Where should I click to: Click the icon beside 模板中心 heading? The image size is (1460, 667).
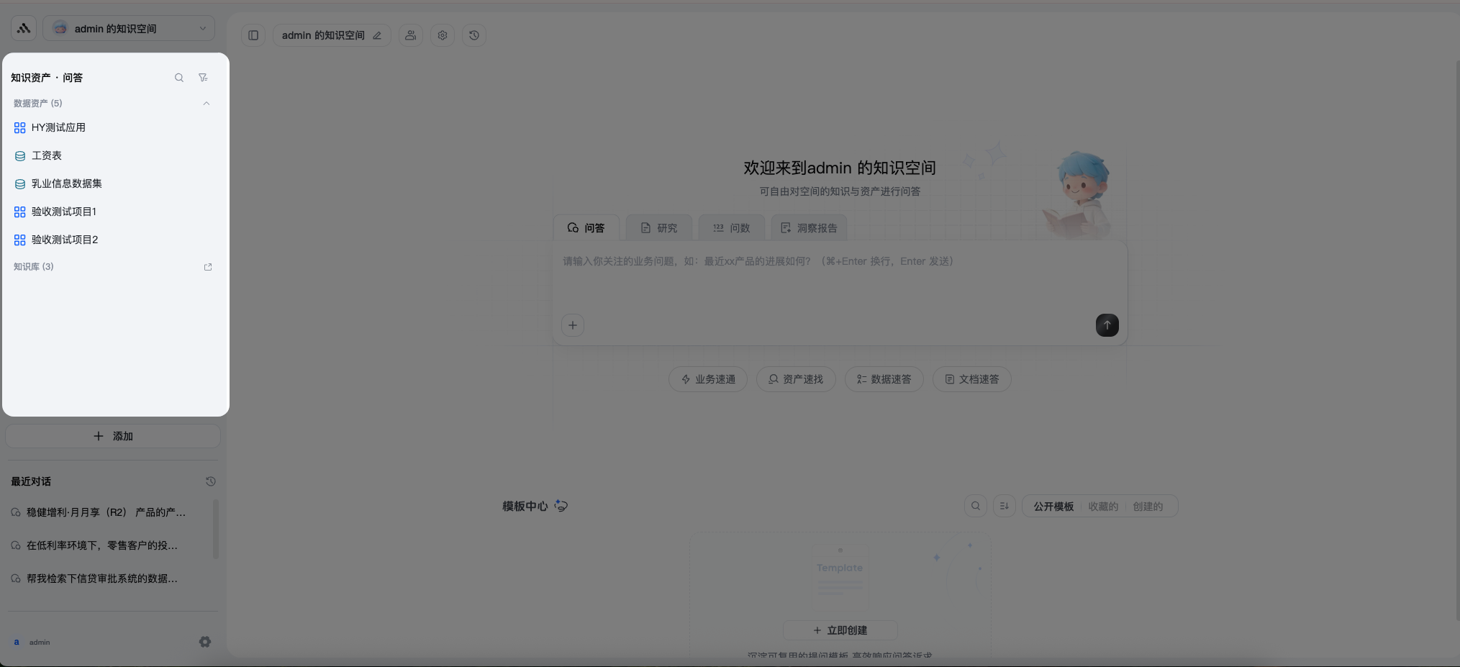[561, 506]
